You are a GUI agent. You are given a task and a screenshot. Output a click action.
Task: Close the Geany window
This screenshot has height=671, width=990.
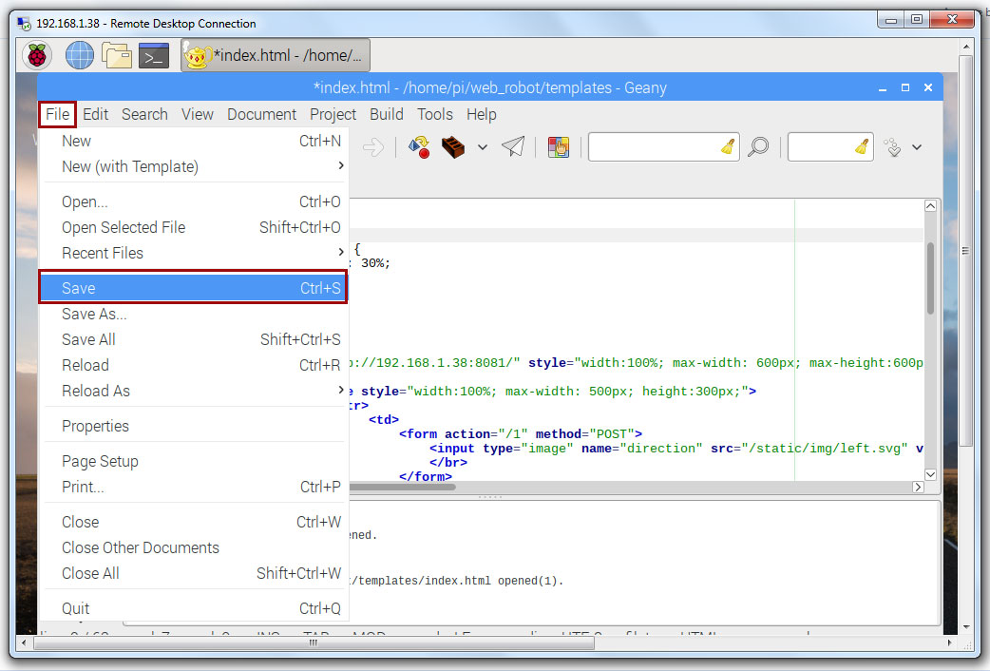[928, 87]
